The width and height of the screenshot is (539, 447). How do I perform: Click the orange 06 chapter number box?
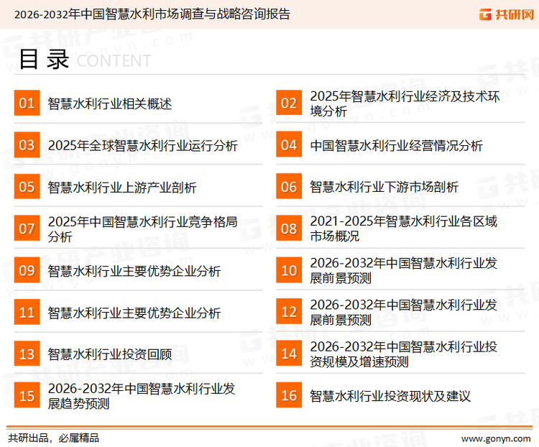[289, 186]
